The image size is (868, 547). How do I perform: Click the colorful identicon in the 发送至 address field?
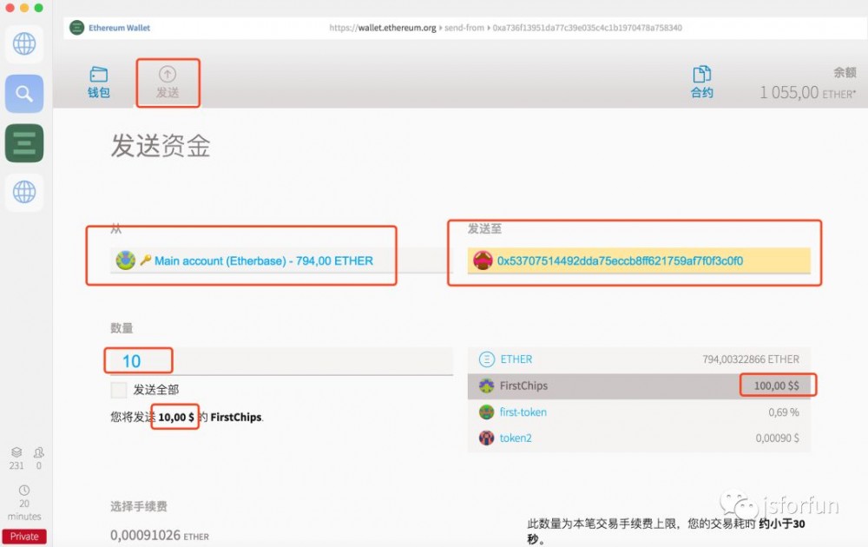483,260
